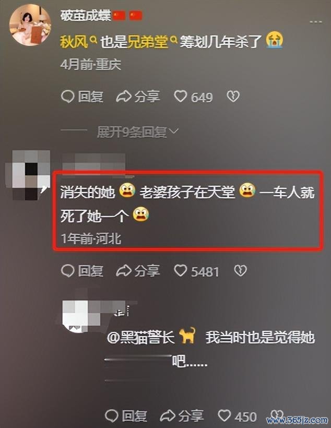
Task: Tap share arrow under 重庆 comment
Action: point(124,97)
